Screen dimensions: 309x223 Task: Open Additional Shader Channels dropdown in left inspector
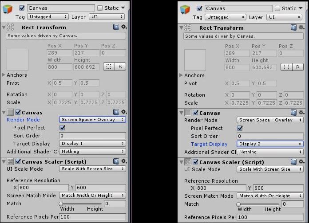tap(92, 151)
